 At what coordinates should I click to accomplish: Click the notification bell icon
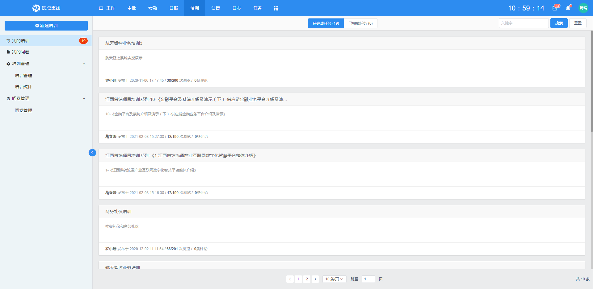pos(568,8)
